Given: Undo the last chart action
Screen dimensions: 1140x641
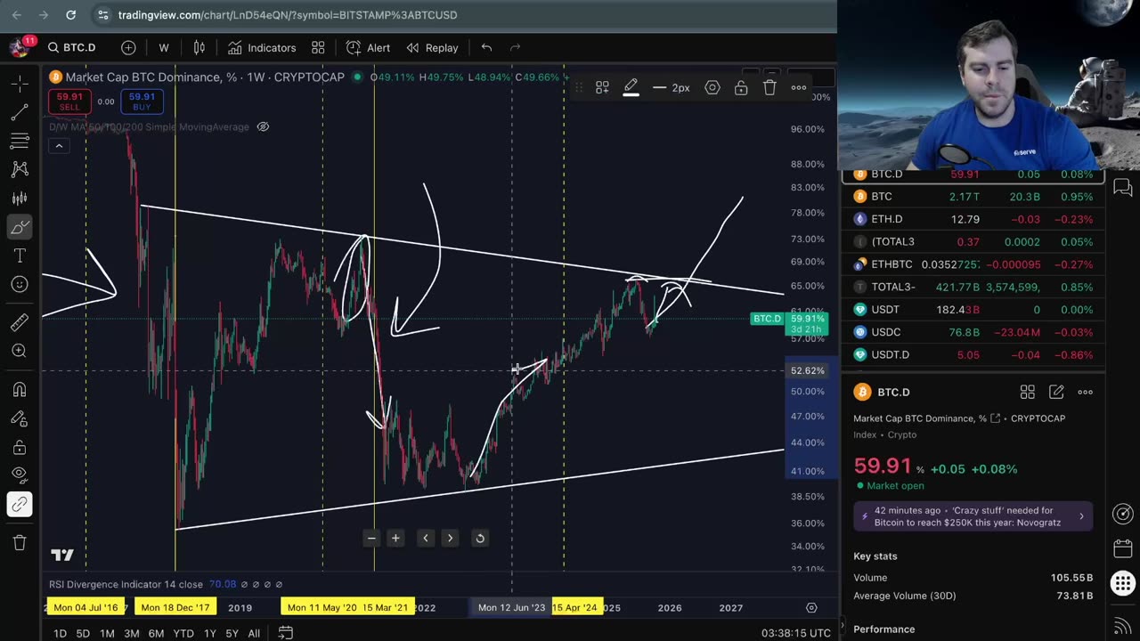Looking at the screenshot, I should tap(486, 47).
